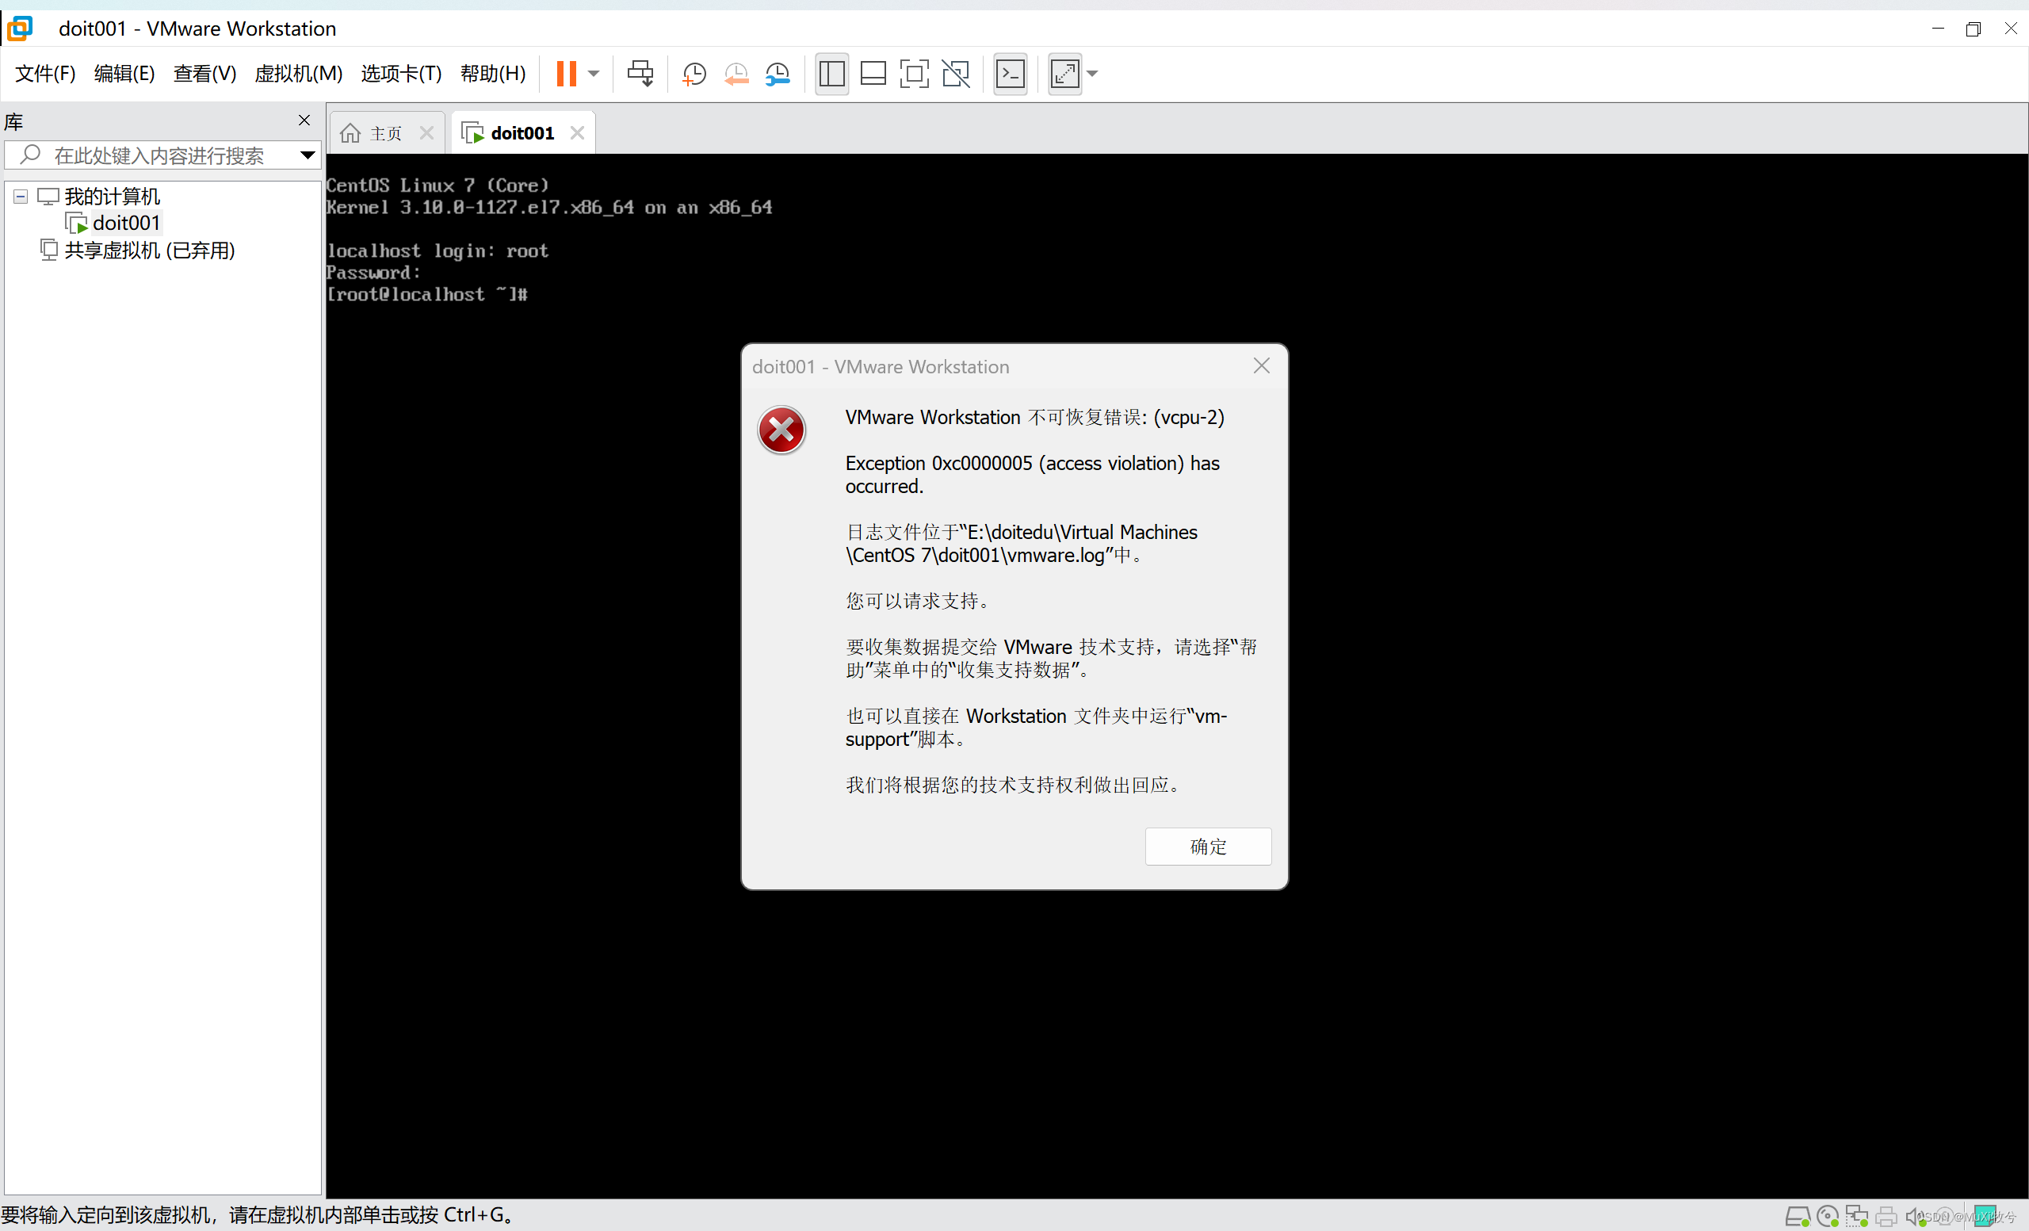Toggle the console view toolbar icon
Image resolution: width=2029 pixels, height=1231 pixels.
click(1011, 73)
